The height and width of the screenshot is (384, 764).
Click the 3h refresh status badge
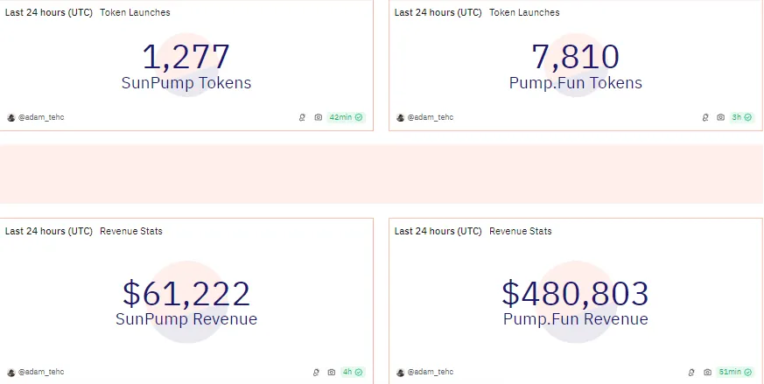coord(742,117)
